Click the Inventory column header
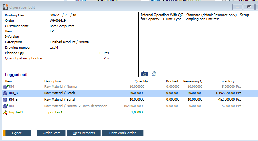Viewport: 258px width, 141px height. [227, 81]
